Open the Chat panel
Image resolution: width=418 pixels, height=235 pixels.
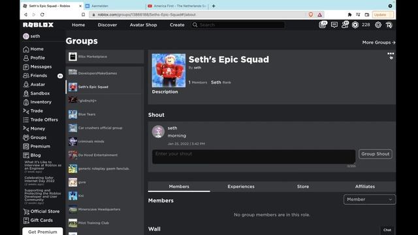click(x=387, y=230)
